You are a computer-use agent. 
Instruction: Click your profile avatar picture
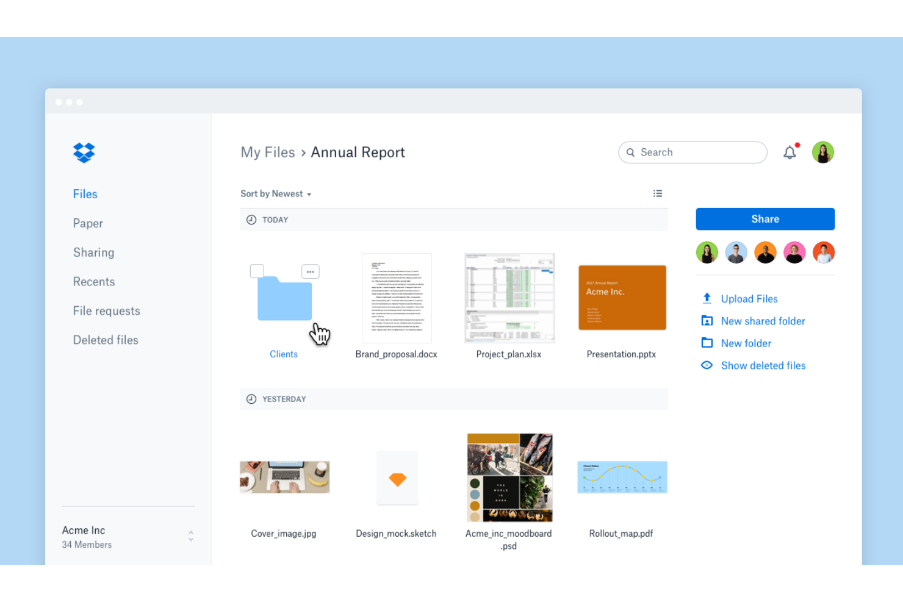pyautogui.click(x=823, y=152)
